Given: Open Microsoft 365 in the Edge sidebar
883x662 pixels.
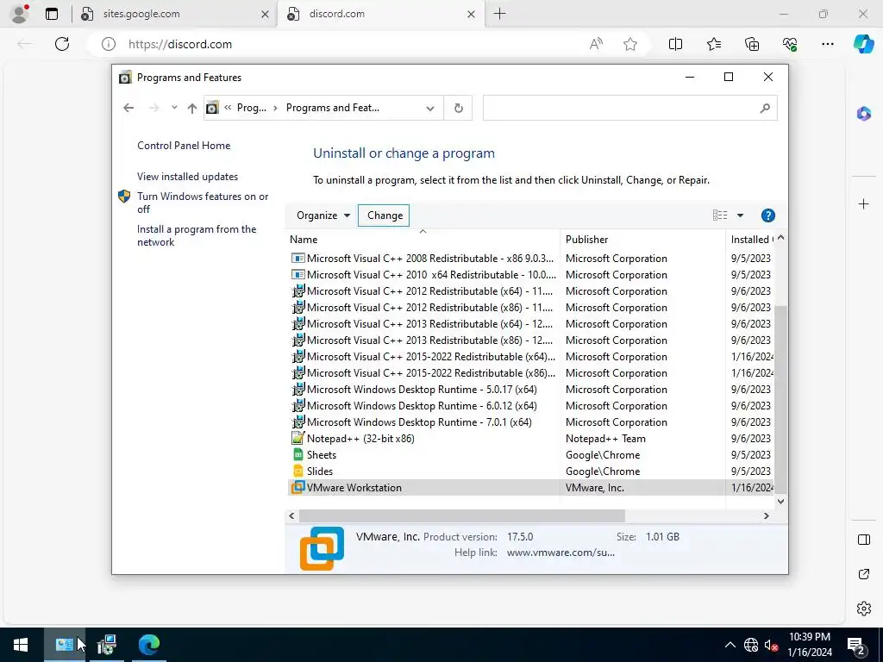Looking at the screenshot, I should 864,114.
